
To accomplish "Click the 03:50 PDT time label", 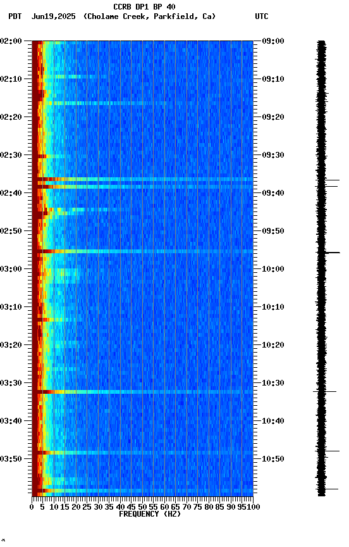I will [x=11, y=459].
